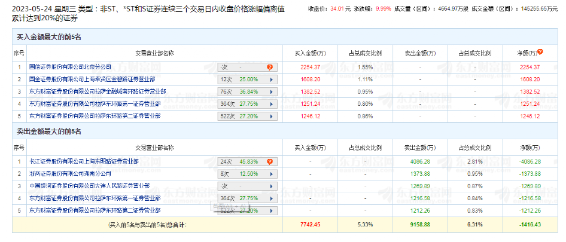Click the 买入金额最大的前5名 section header

point(49,37)
